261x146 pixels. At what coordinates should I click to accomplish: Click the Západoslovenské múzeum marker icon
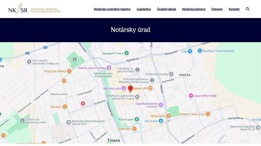pyautogui.click(x=161, y=104)
